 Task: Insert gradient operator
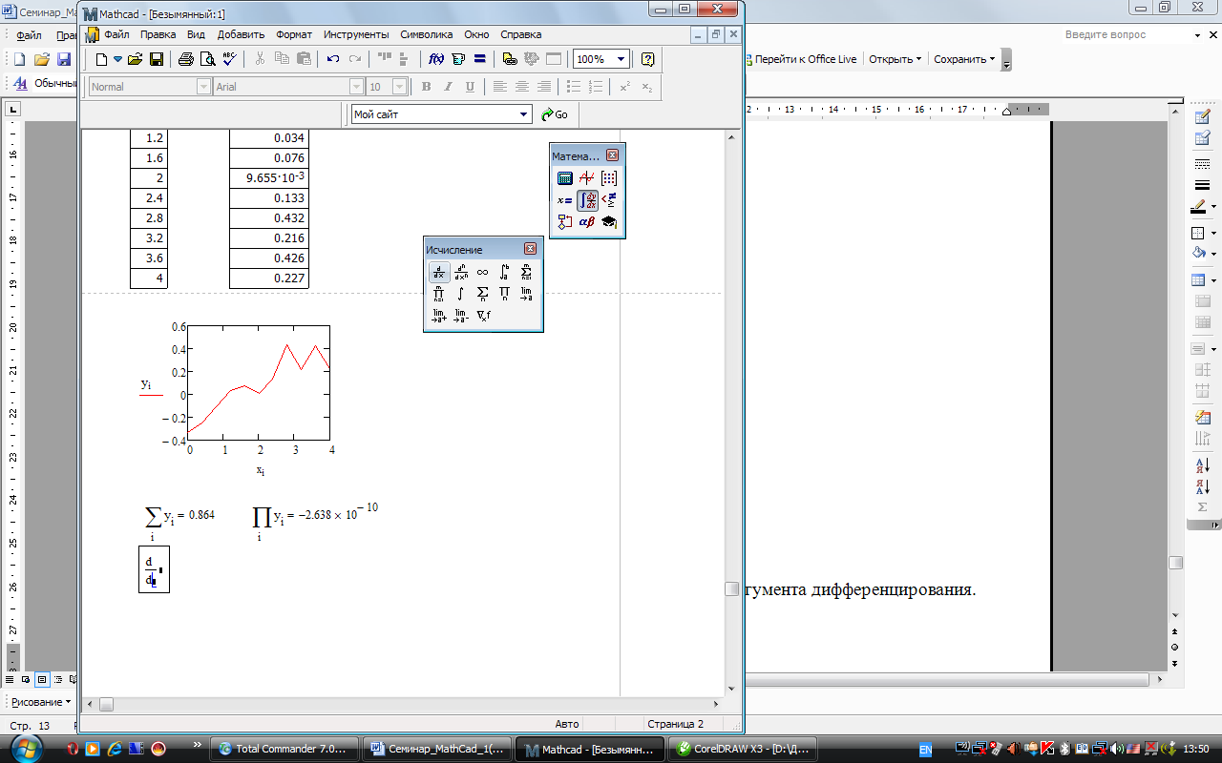[483, 316]
